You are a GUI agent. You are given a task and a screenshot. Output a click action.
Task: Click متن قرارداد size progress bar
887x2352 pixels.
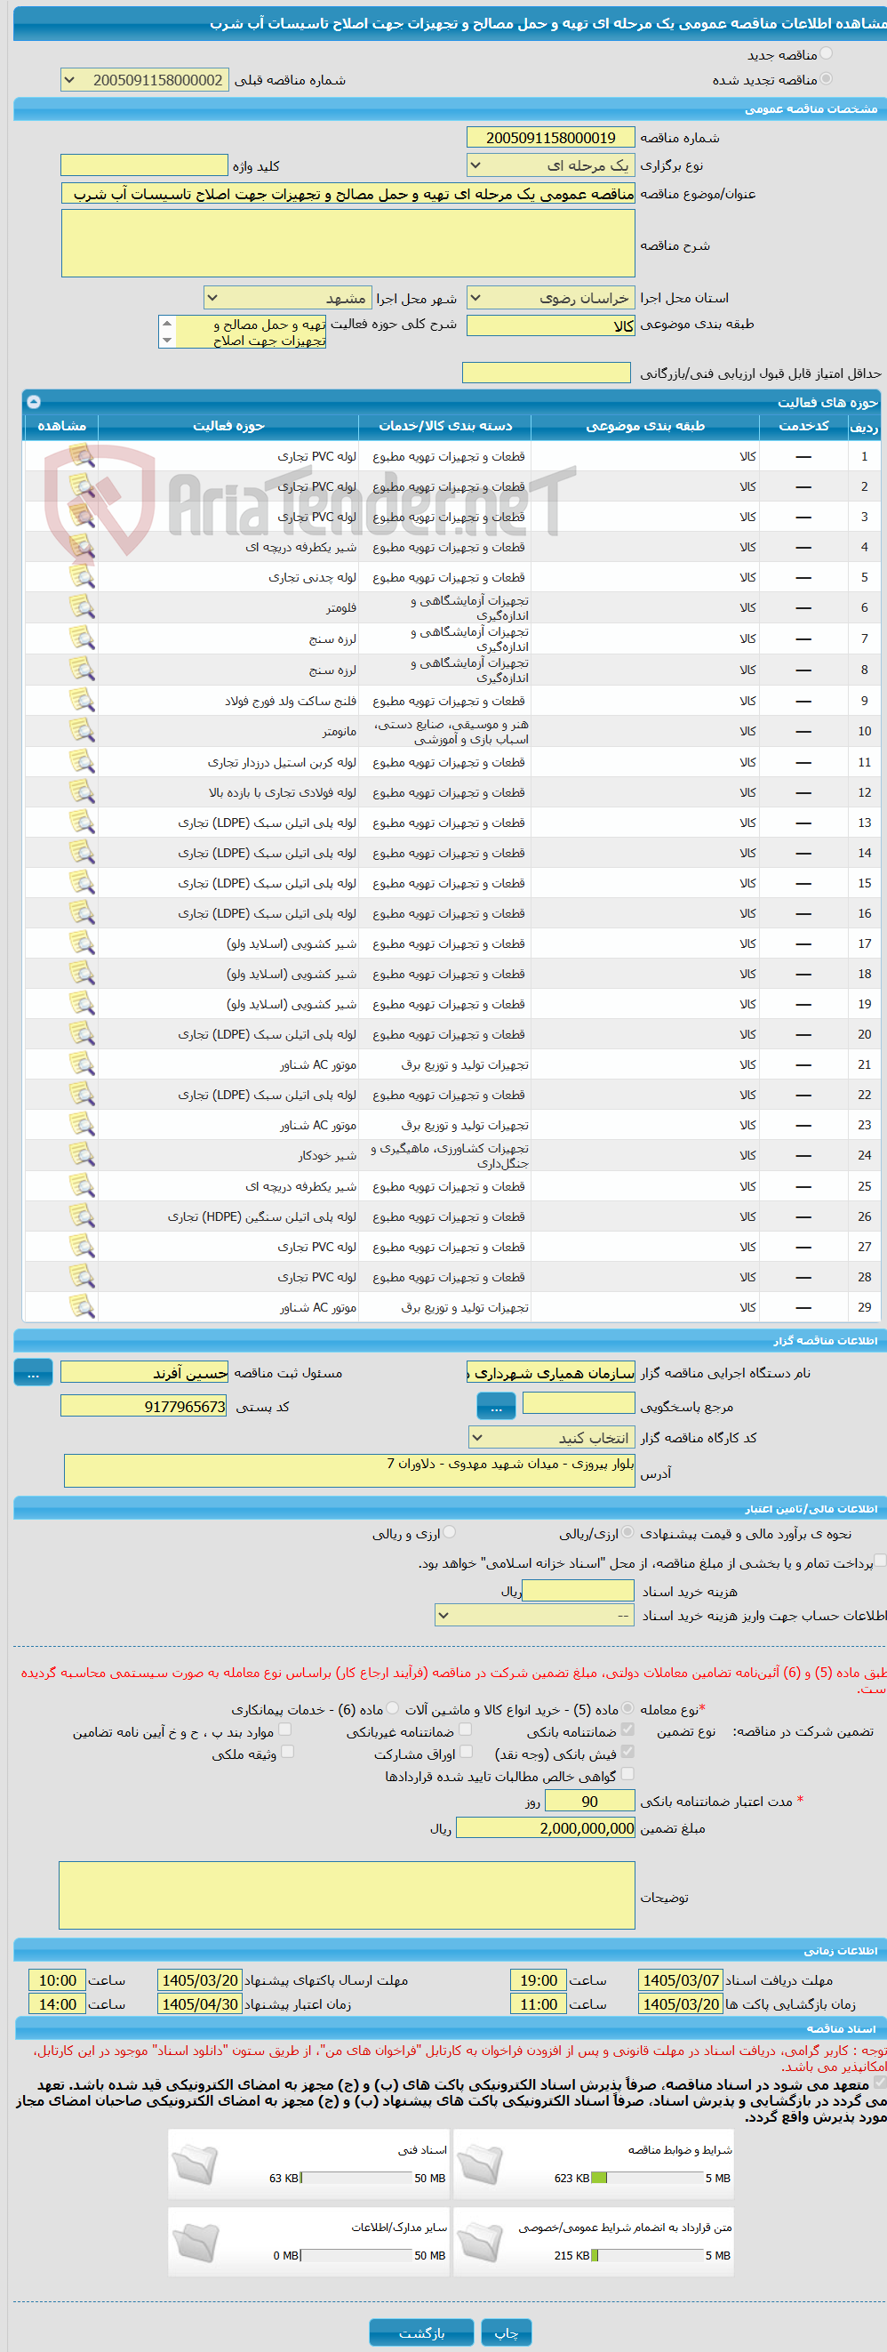coord(648,2255)
